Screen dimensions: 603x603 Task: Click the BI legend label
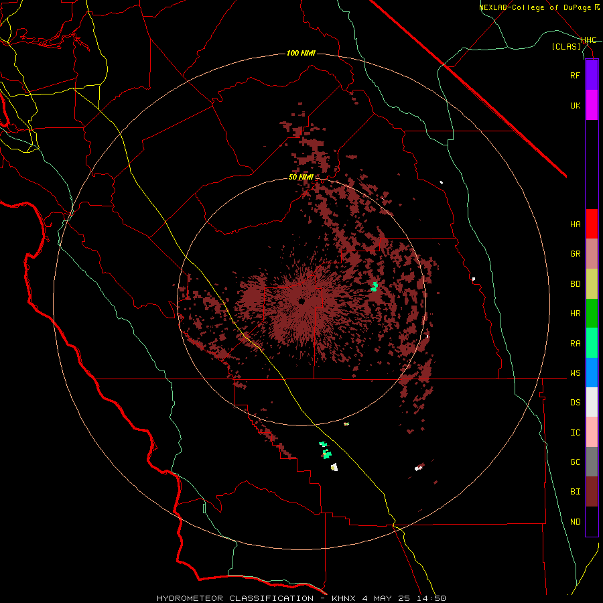(x=575, y=492)
